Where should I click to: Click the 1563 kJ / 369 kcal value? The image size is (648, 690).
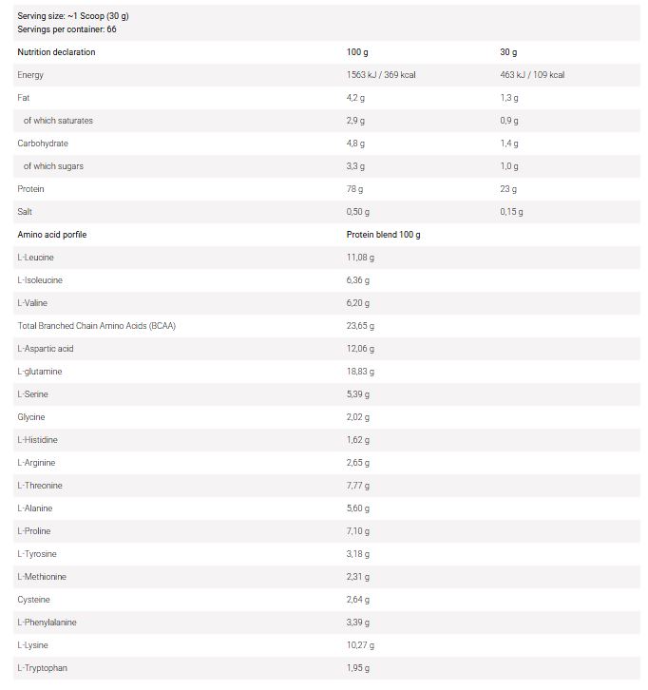point(381,75)
